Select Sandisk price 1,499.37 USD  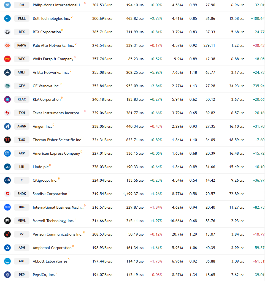point(133,194)
